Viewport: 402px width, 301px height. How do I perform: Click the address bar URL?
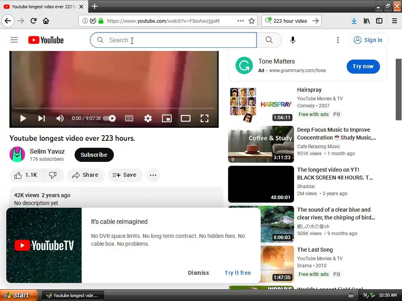pyautogui.click(x=163, y=21)
